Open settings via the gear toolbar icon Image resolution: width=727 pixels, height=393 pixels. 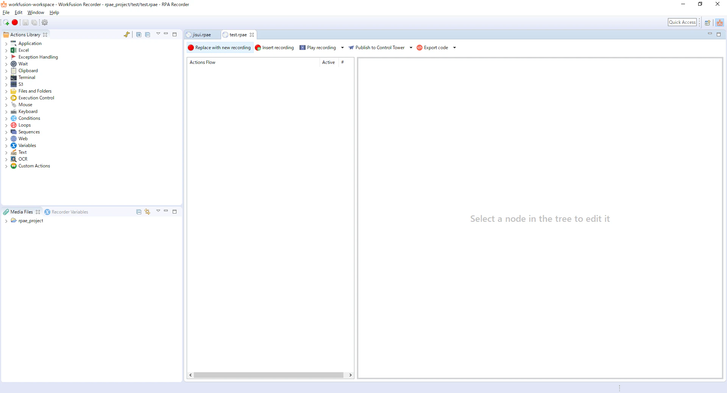(45, 23)
